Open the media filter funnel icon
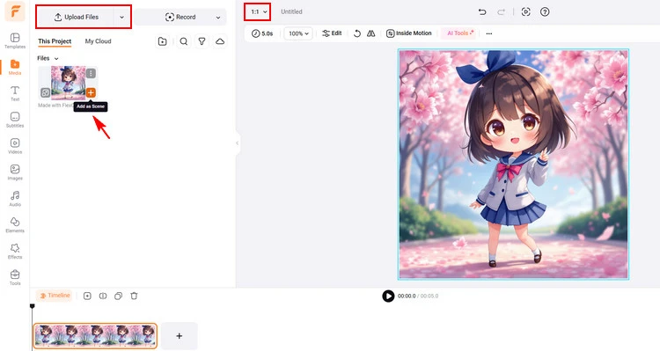 (202, 41)
